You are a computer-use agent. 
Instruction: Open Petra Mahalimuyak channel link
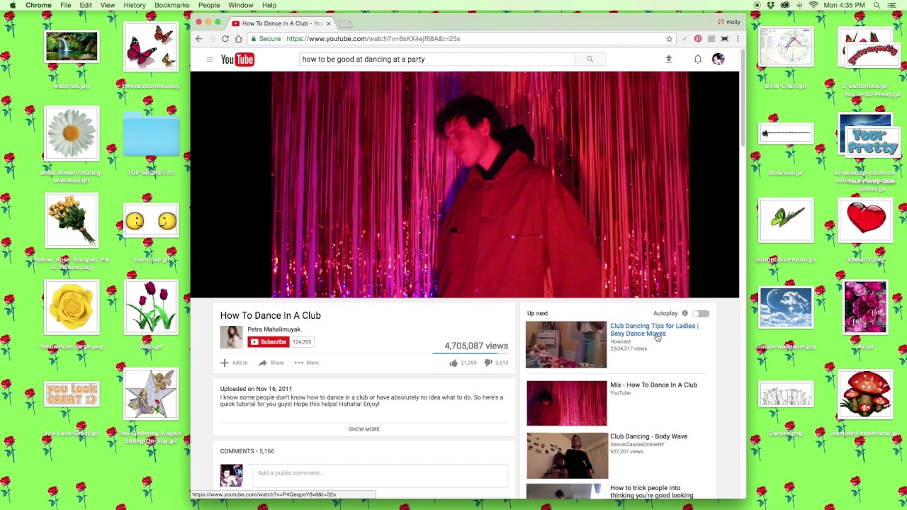274,329
